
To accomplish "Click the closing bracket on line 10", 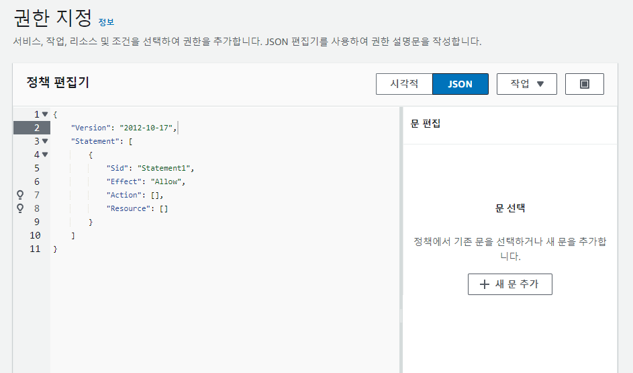I will [x=73, y=235].
